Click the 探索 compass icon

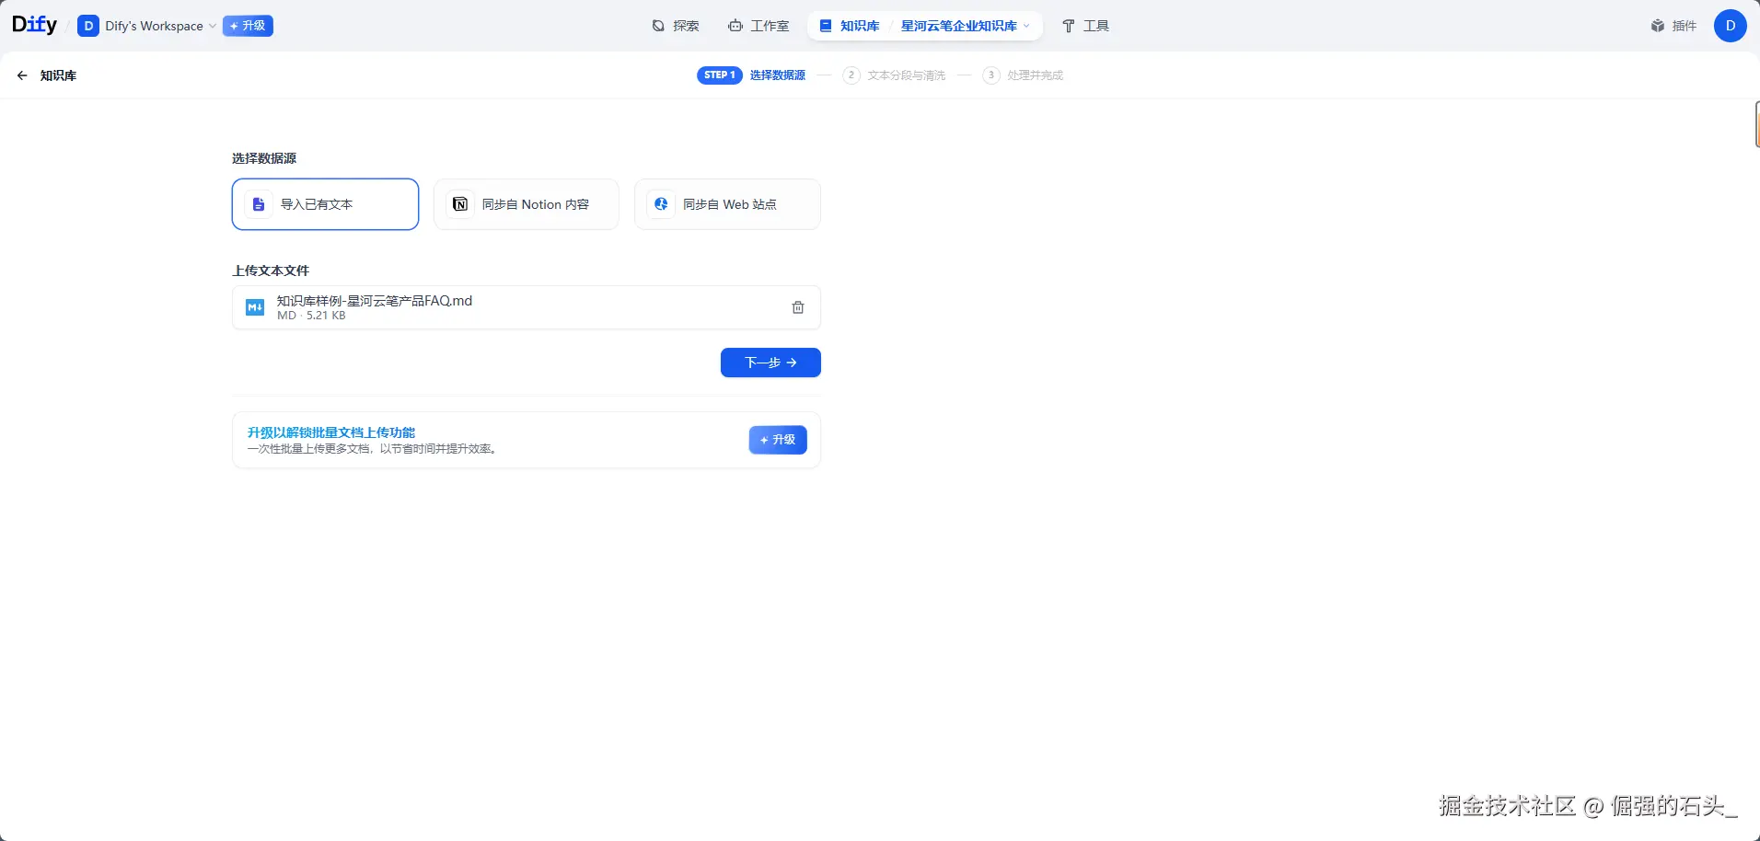(x=658, y=26)
